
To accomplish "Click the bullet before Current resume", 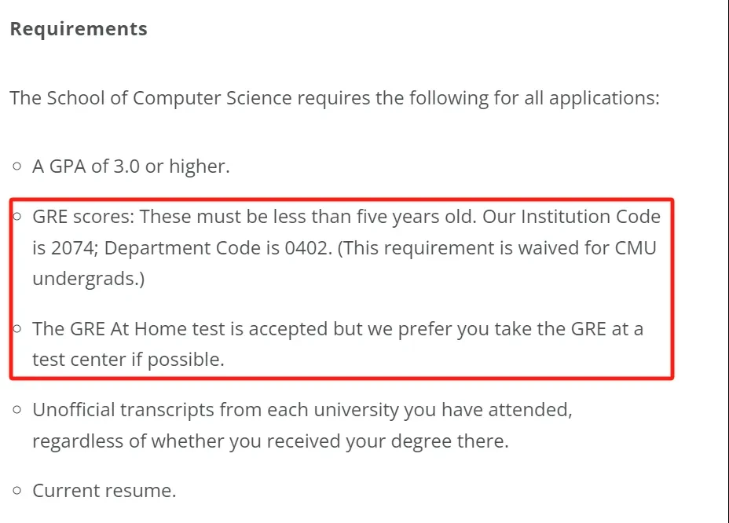I will point(17,491).
